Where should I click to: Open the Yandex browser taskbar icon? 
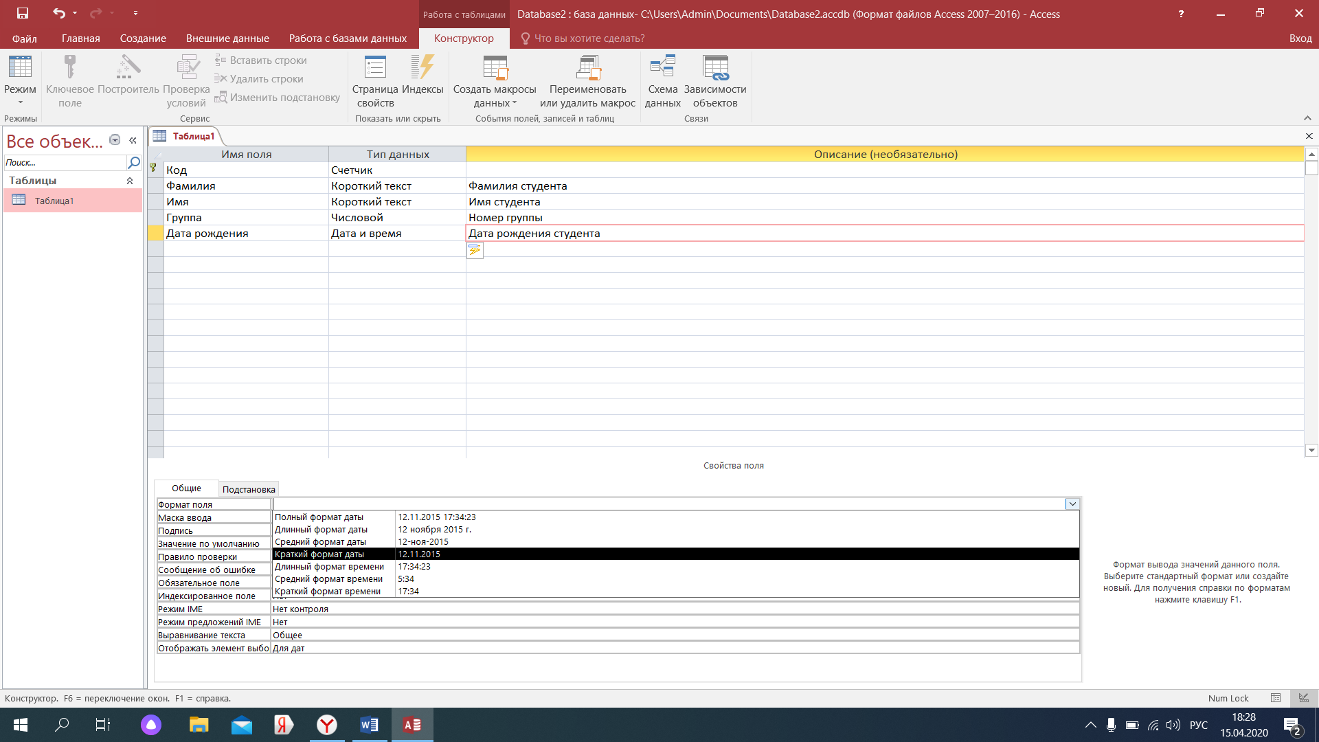click(x=326, y=725)
